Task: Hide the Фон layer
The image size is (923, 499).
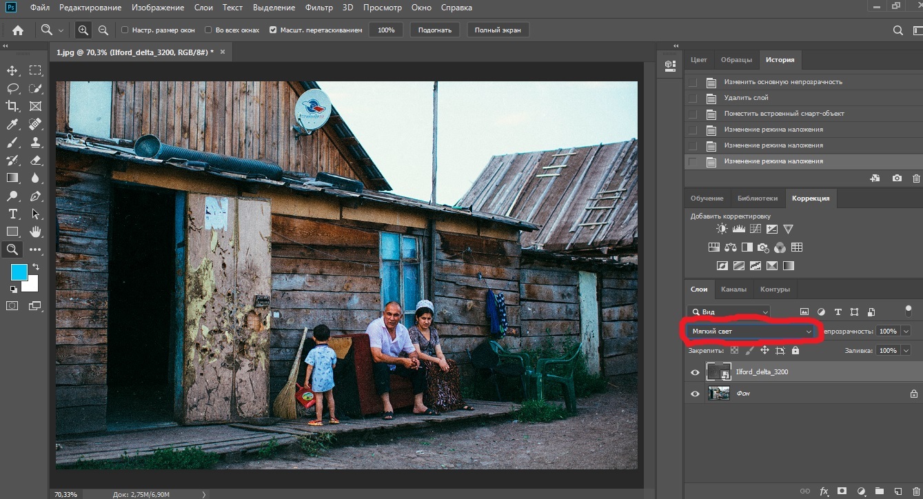Action: coord(695,394)
